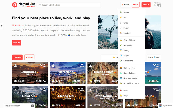Screen dimensions: 173x108
Task: Click the Remote Jobs person icon
Action: 121,68
